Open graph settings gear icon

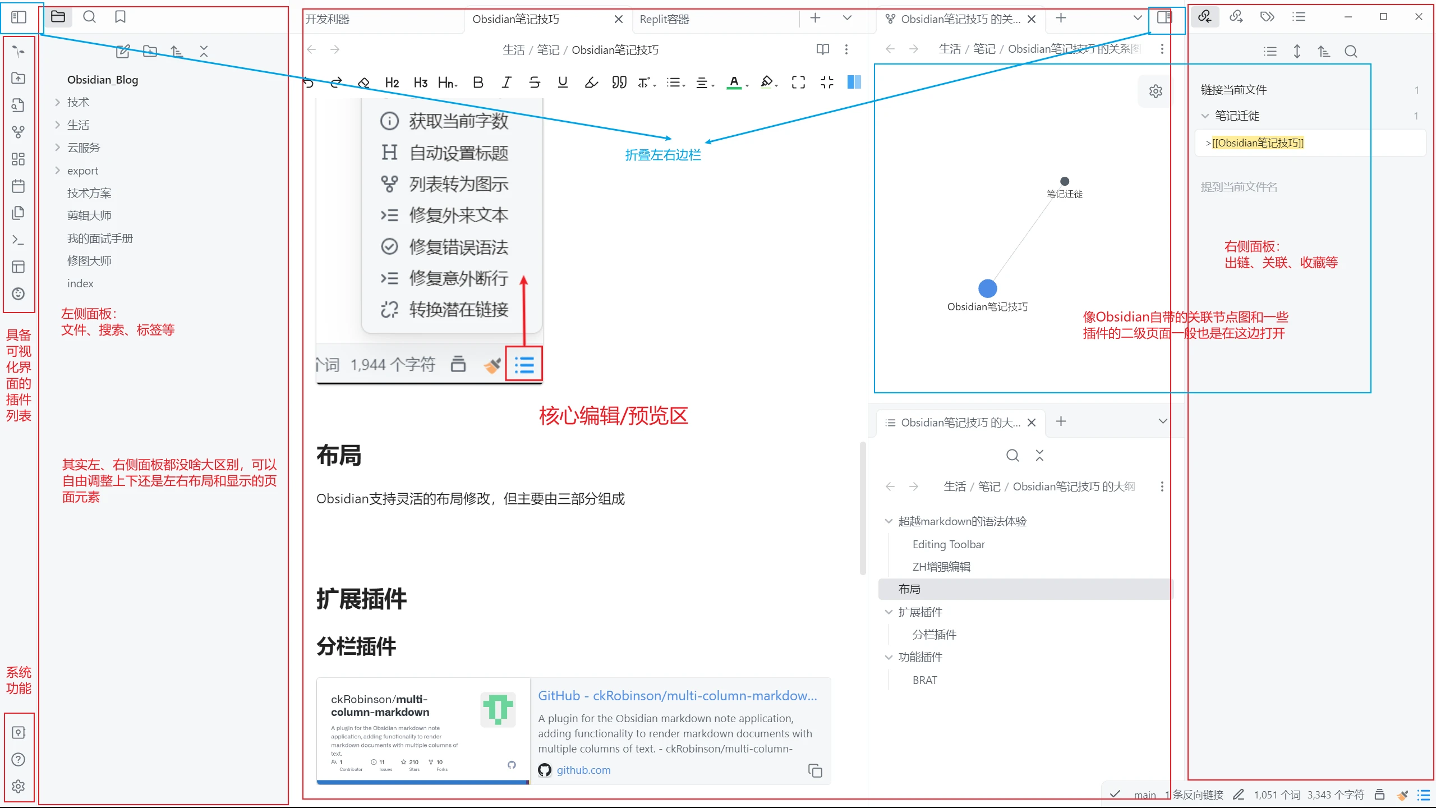pos(1156,91)
